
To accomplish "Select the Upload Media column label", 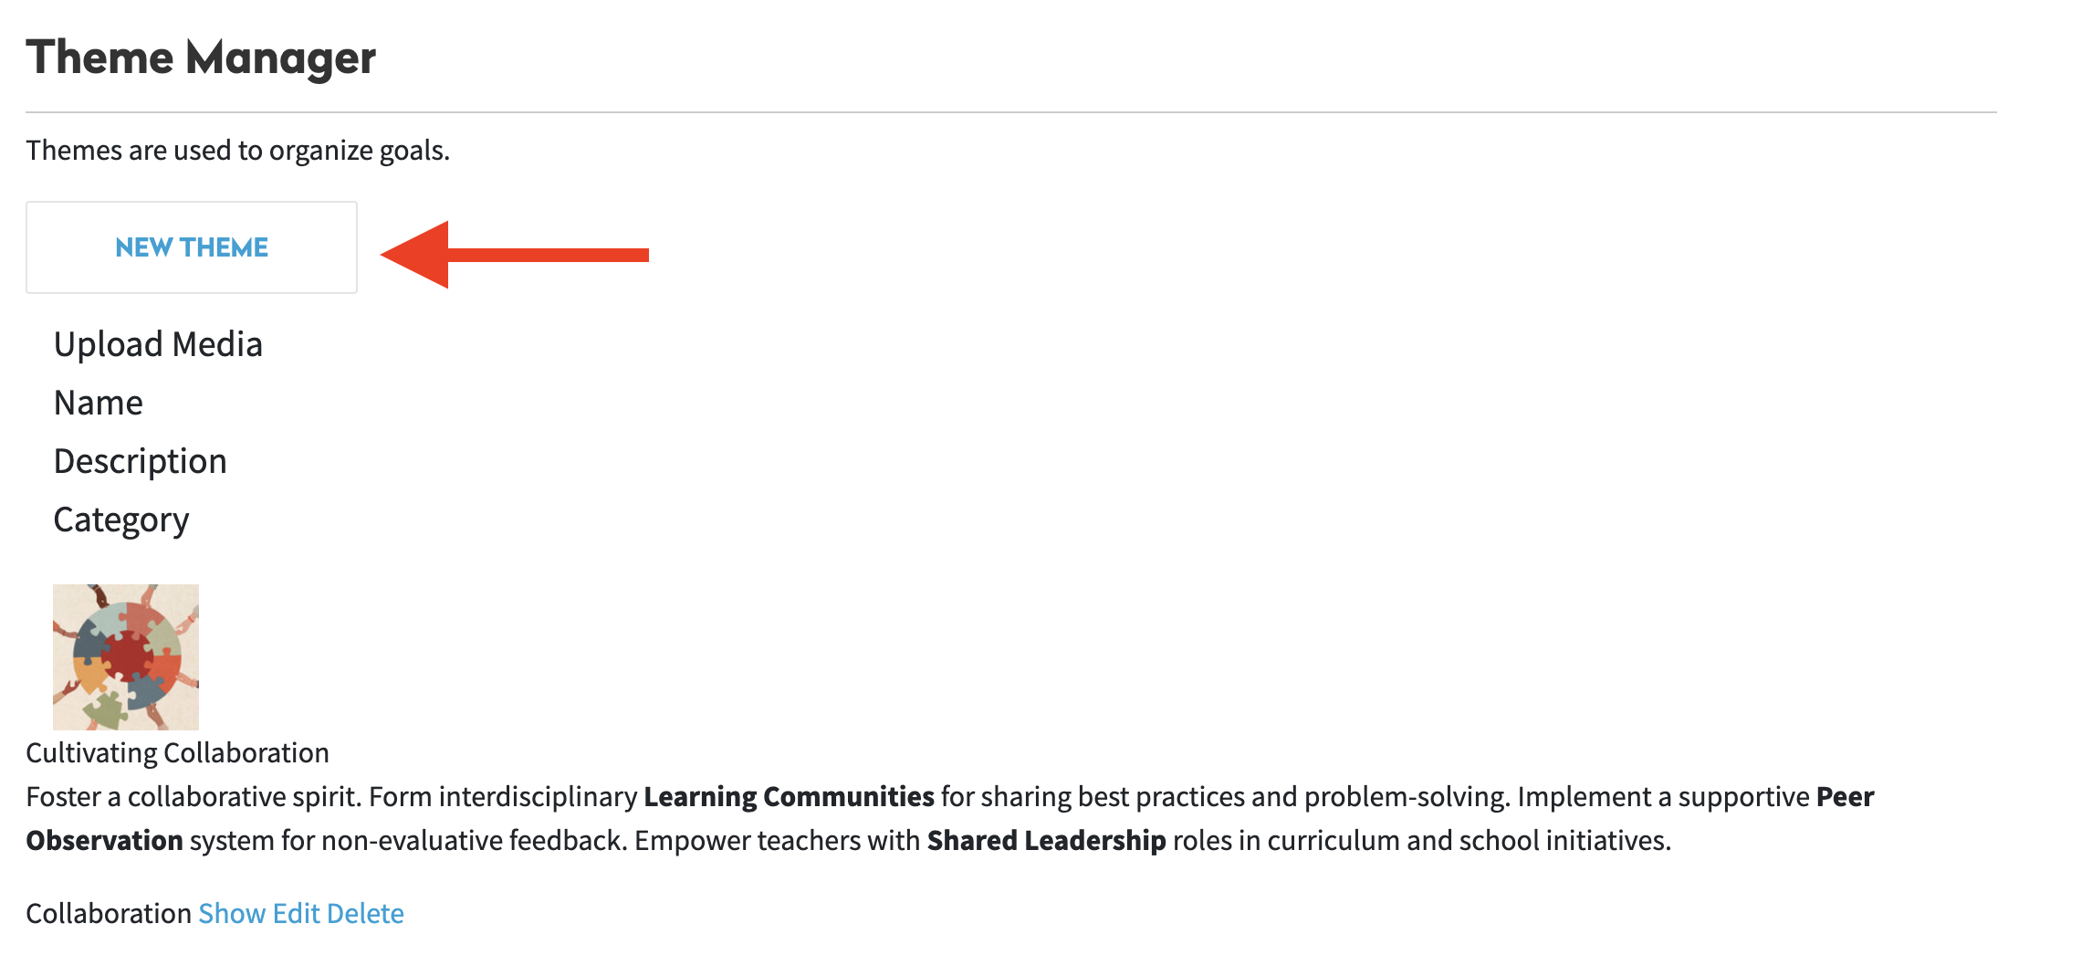I will (x=158, y=344).
